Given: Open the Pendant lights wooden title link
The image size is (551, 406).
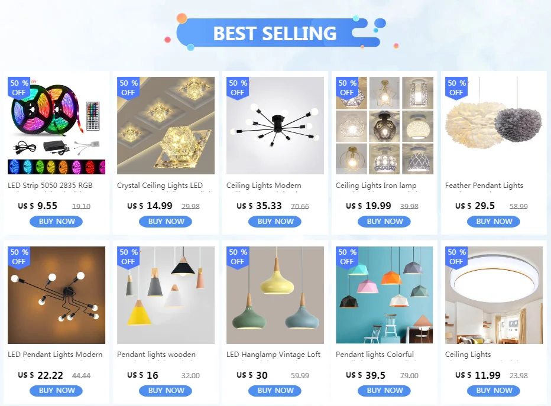Looking at the screenshot, I should click(x=156, y=355).
